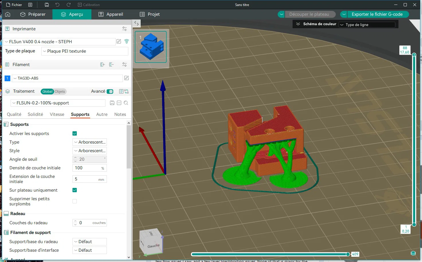Click the square minus icon beside the process preset

click(x=119, y=103)
